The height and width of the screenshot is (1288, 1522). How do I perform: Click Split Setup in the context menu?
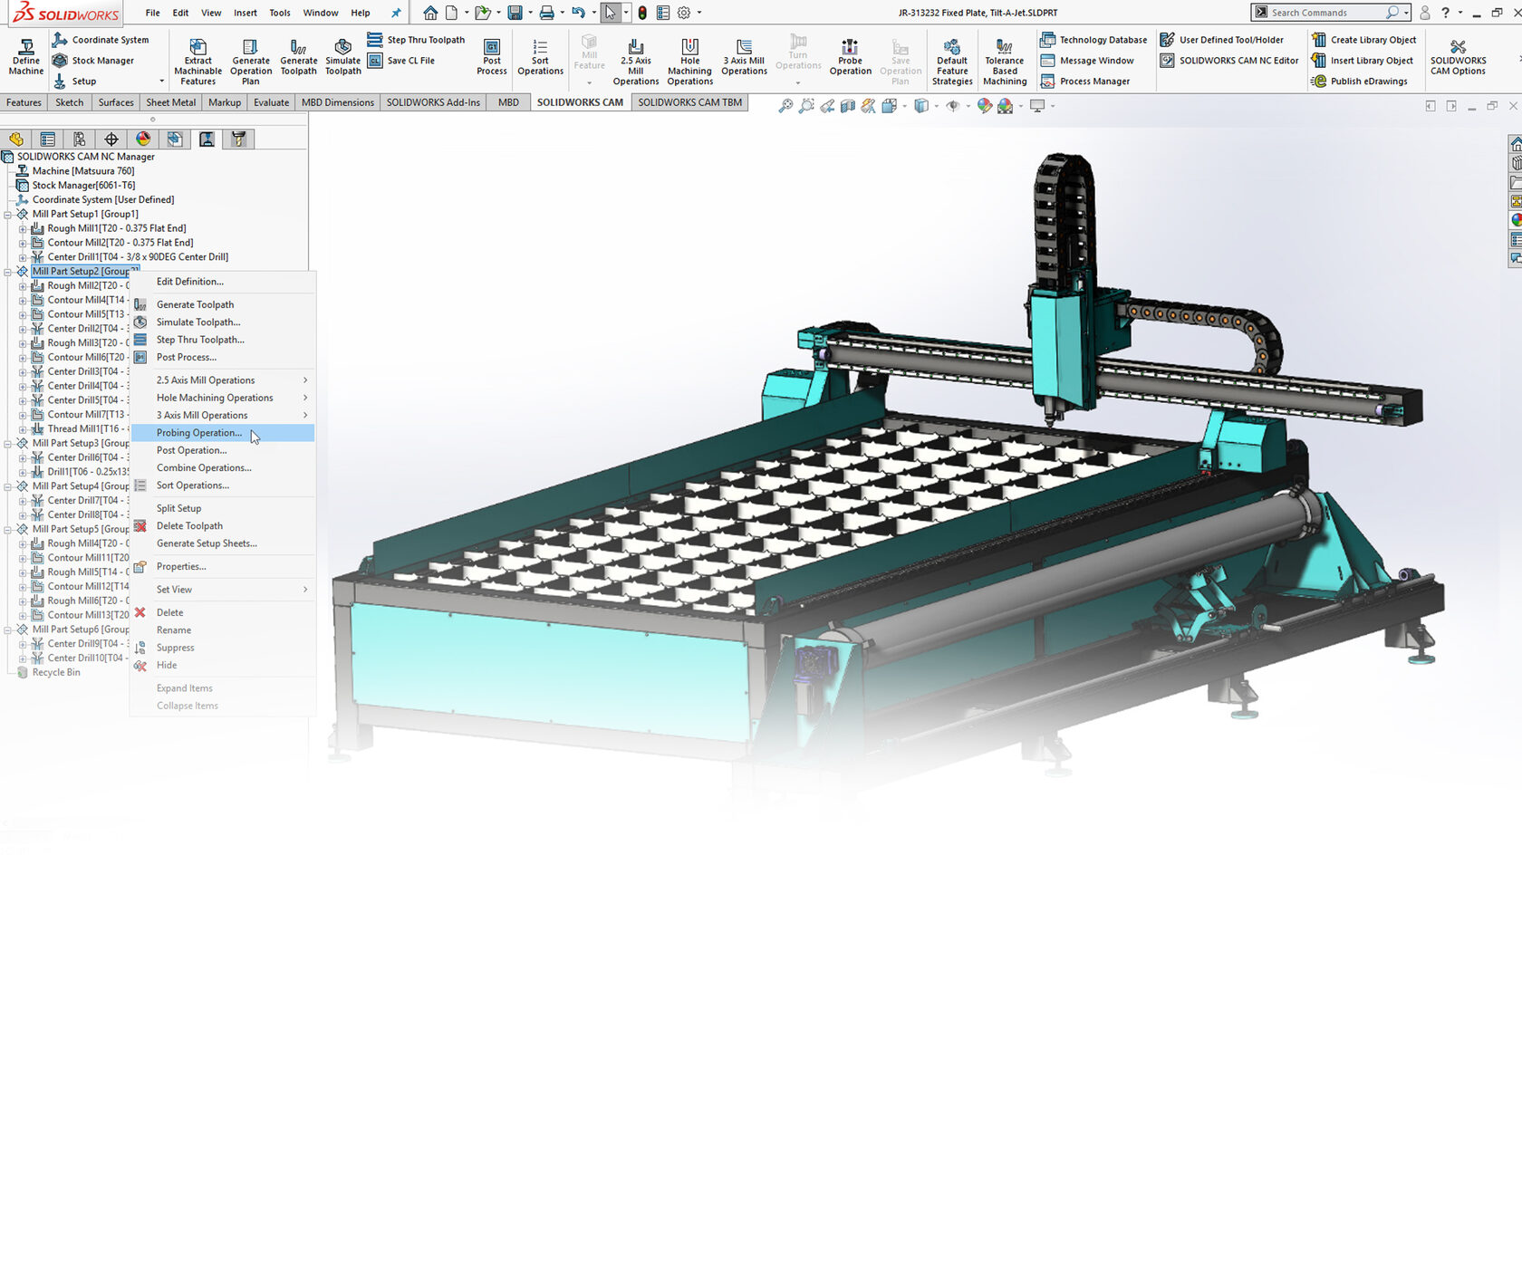point(223,509)
